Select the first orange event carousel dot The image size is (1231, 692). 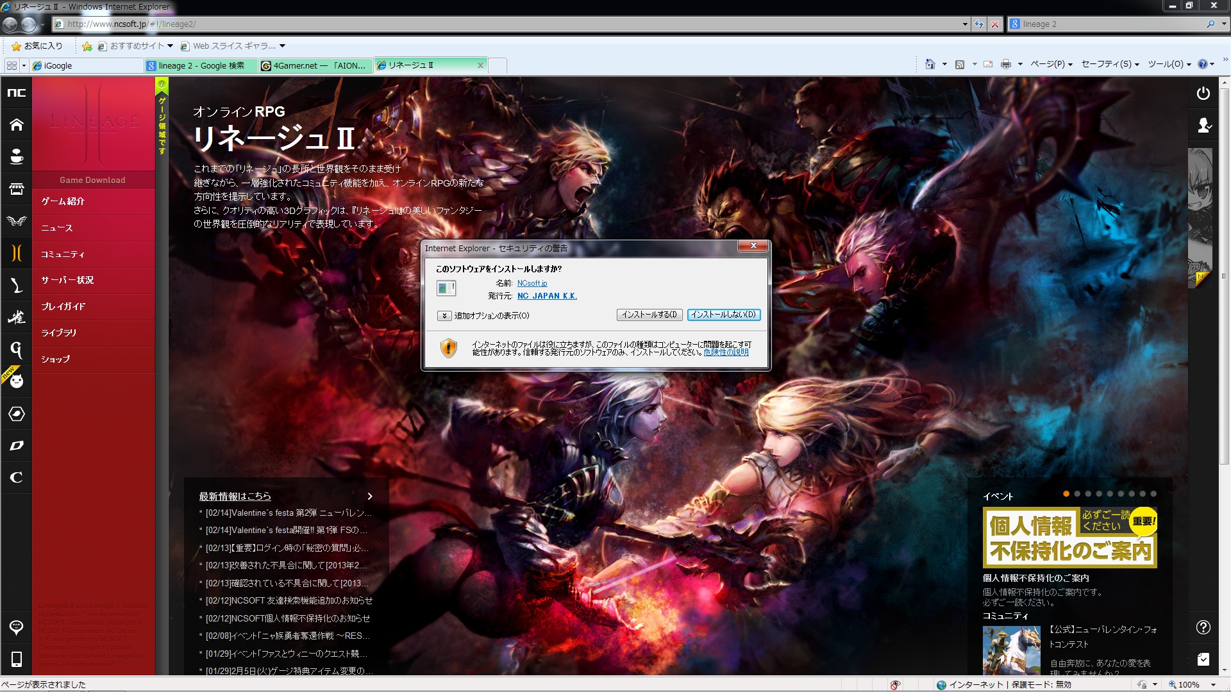click(1066, 493)
